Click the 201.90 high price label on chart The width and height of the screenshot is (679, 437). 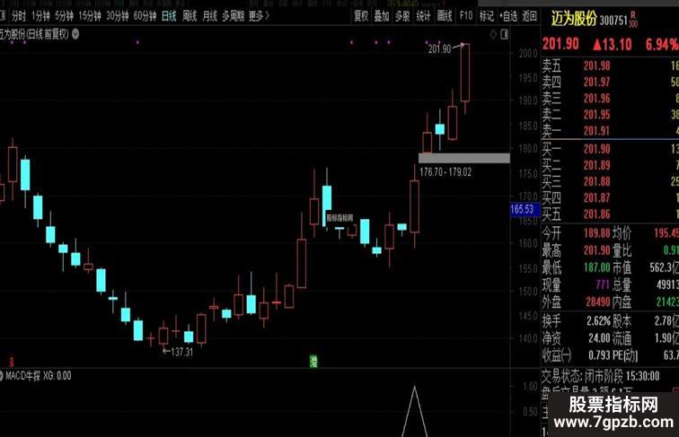tap(439, 48)
